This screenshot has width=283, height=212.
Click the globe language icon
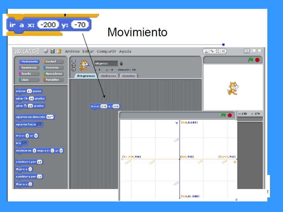46,51
